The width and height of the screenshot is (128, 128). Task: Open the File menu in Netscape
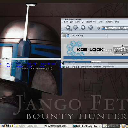click(66, 22)
